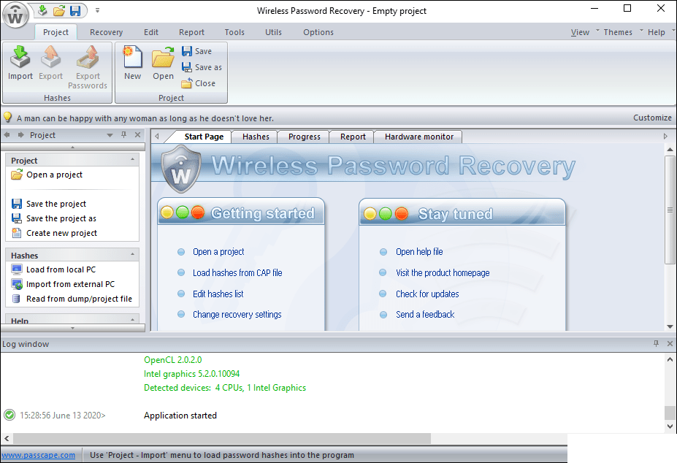Click Close project in the ribbon

(199, 83)
